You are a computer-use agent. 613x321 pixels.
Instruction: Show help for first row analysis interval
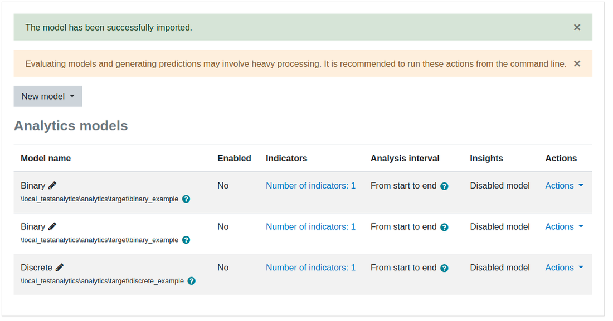(x=444, y=186)
